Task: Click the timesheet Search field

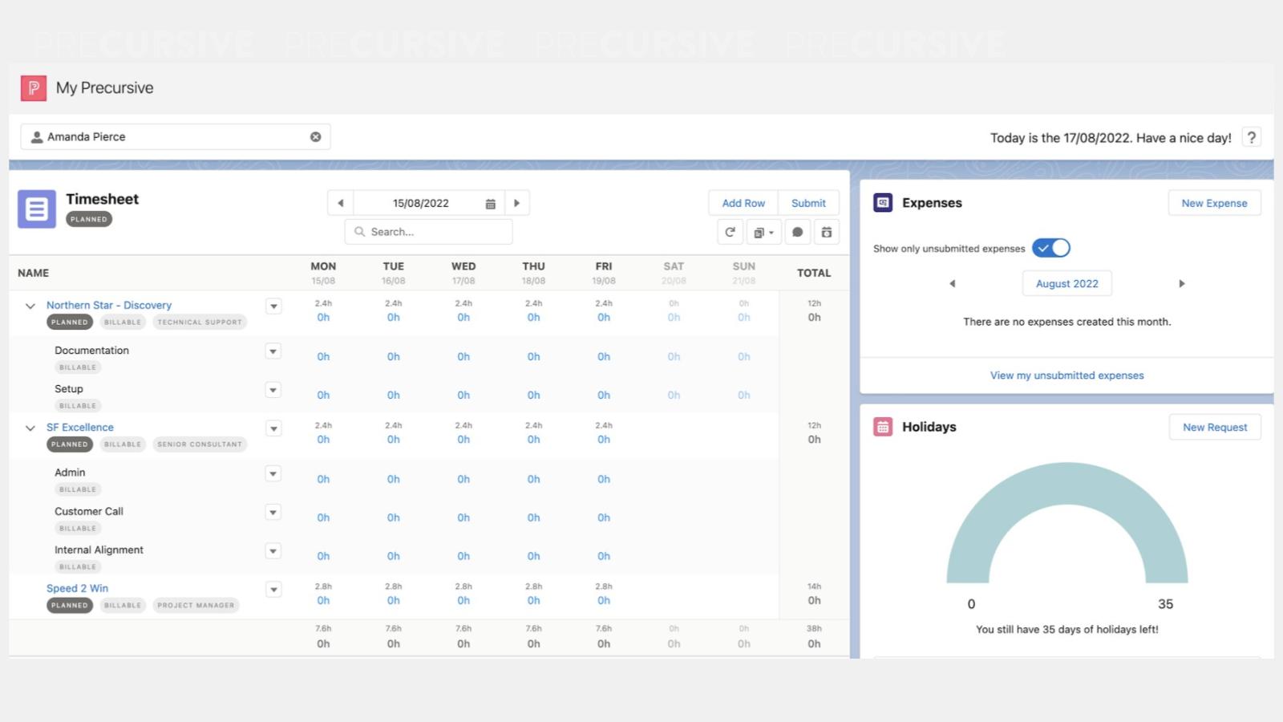Action: [429, 232]
